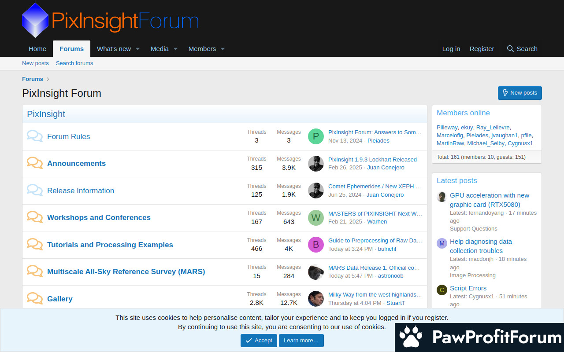Screen dimensions: 564x352
Task: Select the Forums tab
Action: tap(71, 49)
